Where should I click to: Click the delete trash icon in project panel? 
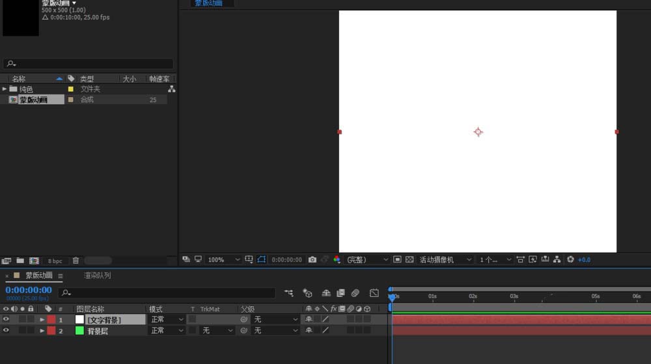pos(76,260)
